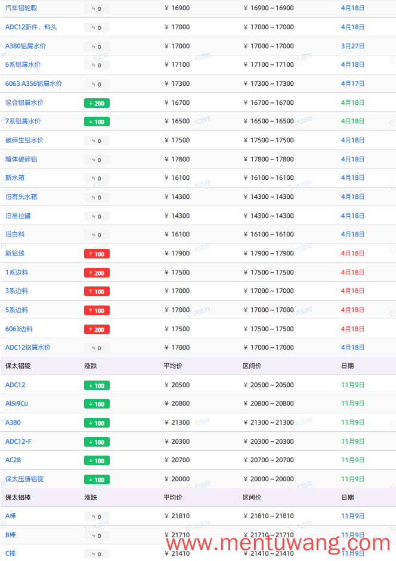
Task: Click the 4月17日 date for 6063 A356铝屑水价
Action: pos(352,83)
